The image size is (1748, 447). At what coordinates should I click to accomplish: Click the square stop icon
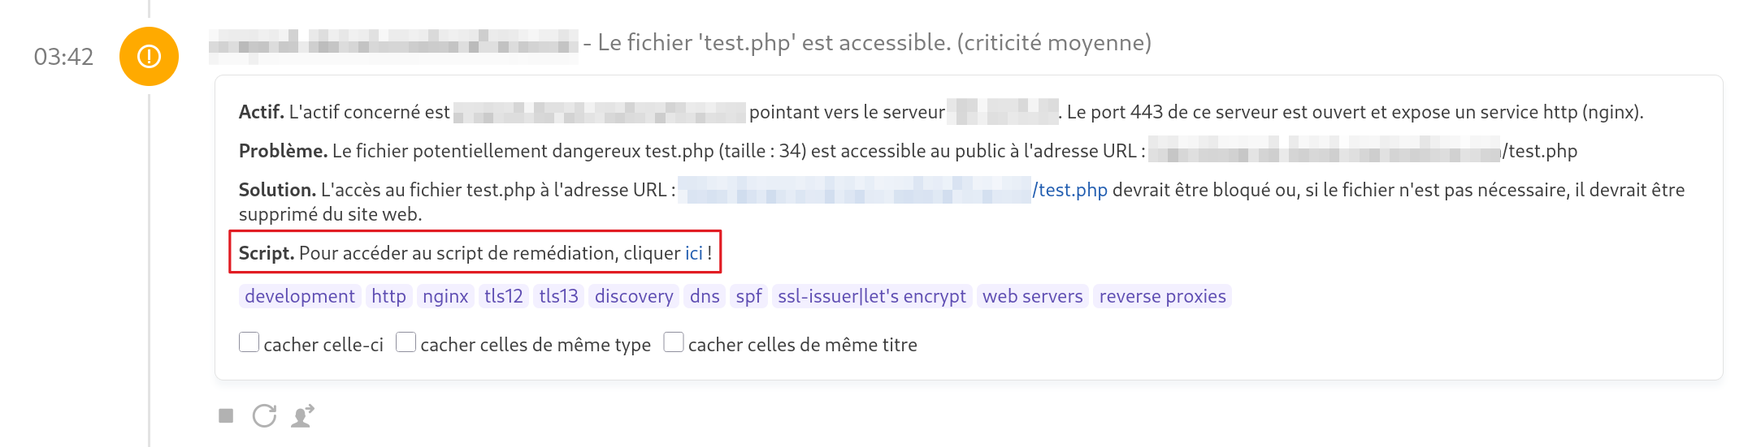tap(226, 416)
